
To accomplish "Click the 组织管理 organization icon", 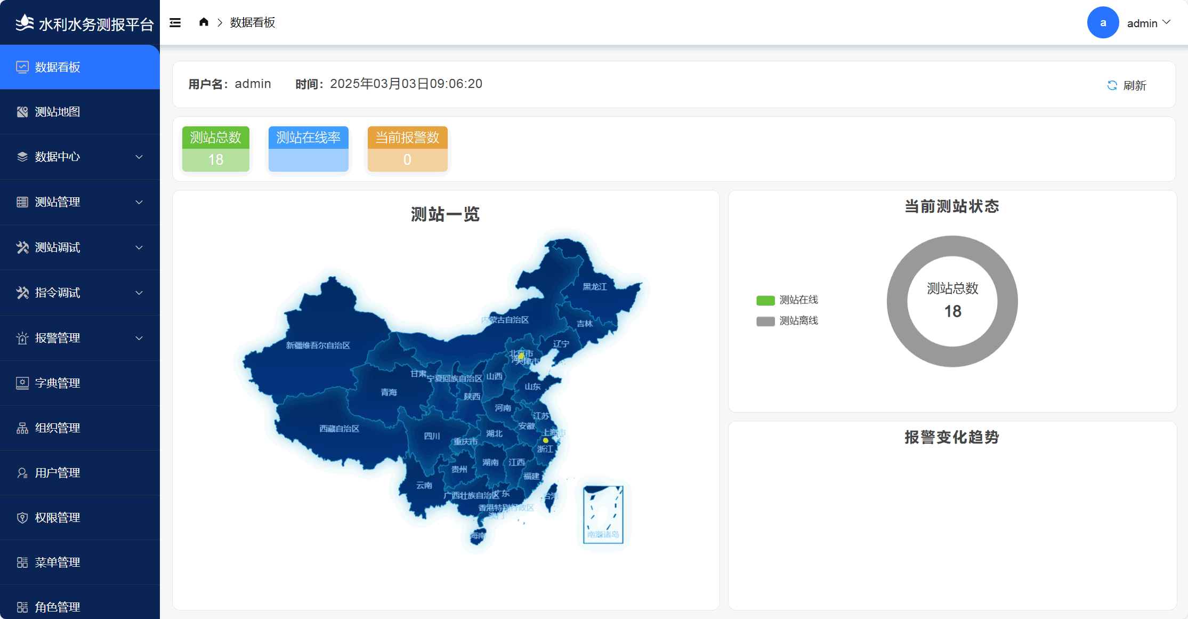I will tap(22, 428).
